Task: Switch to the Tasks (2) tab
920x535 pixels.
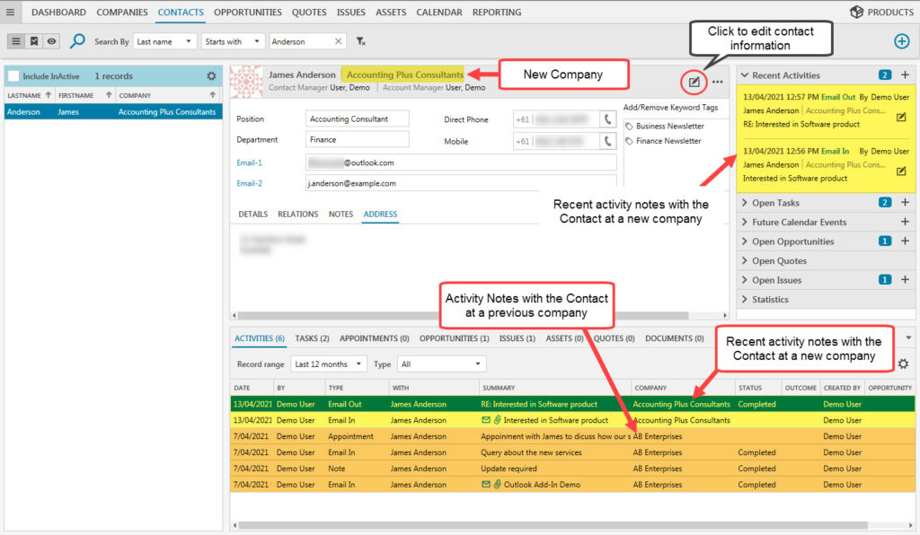Action: 312,338
